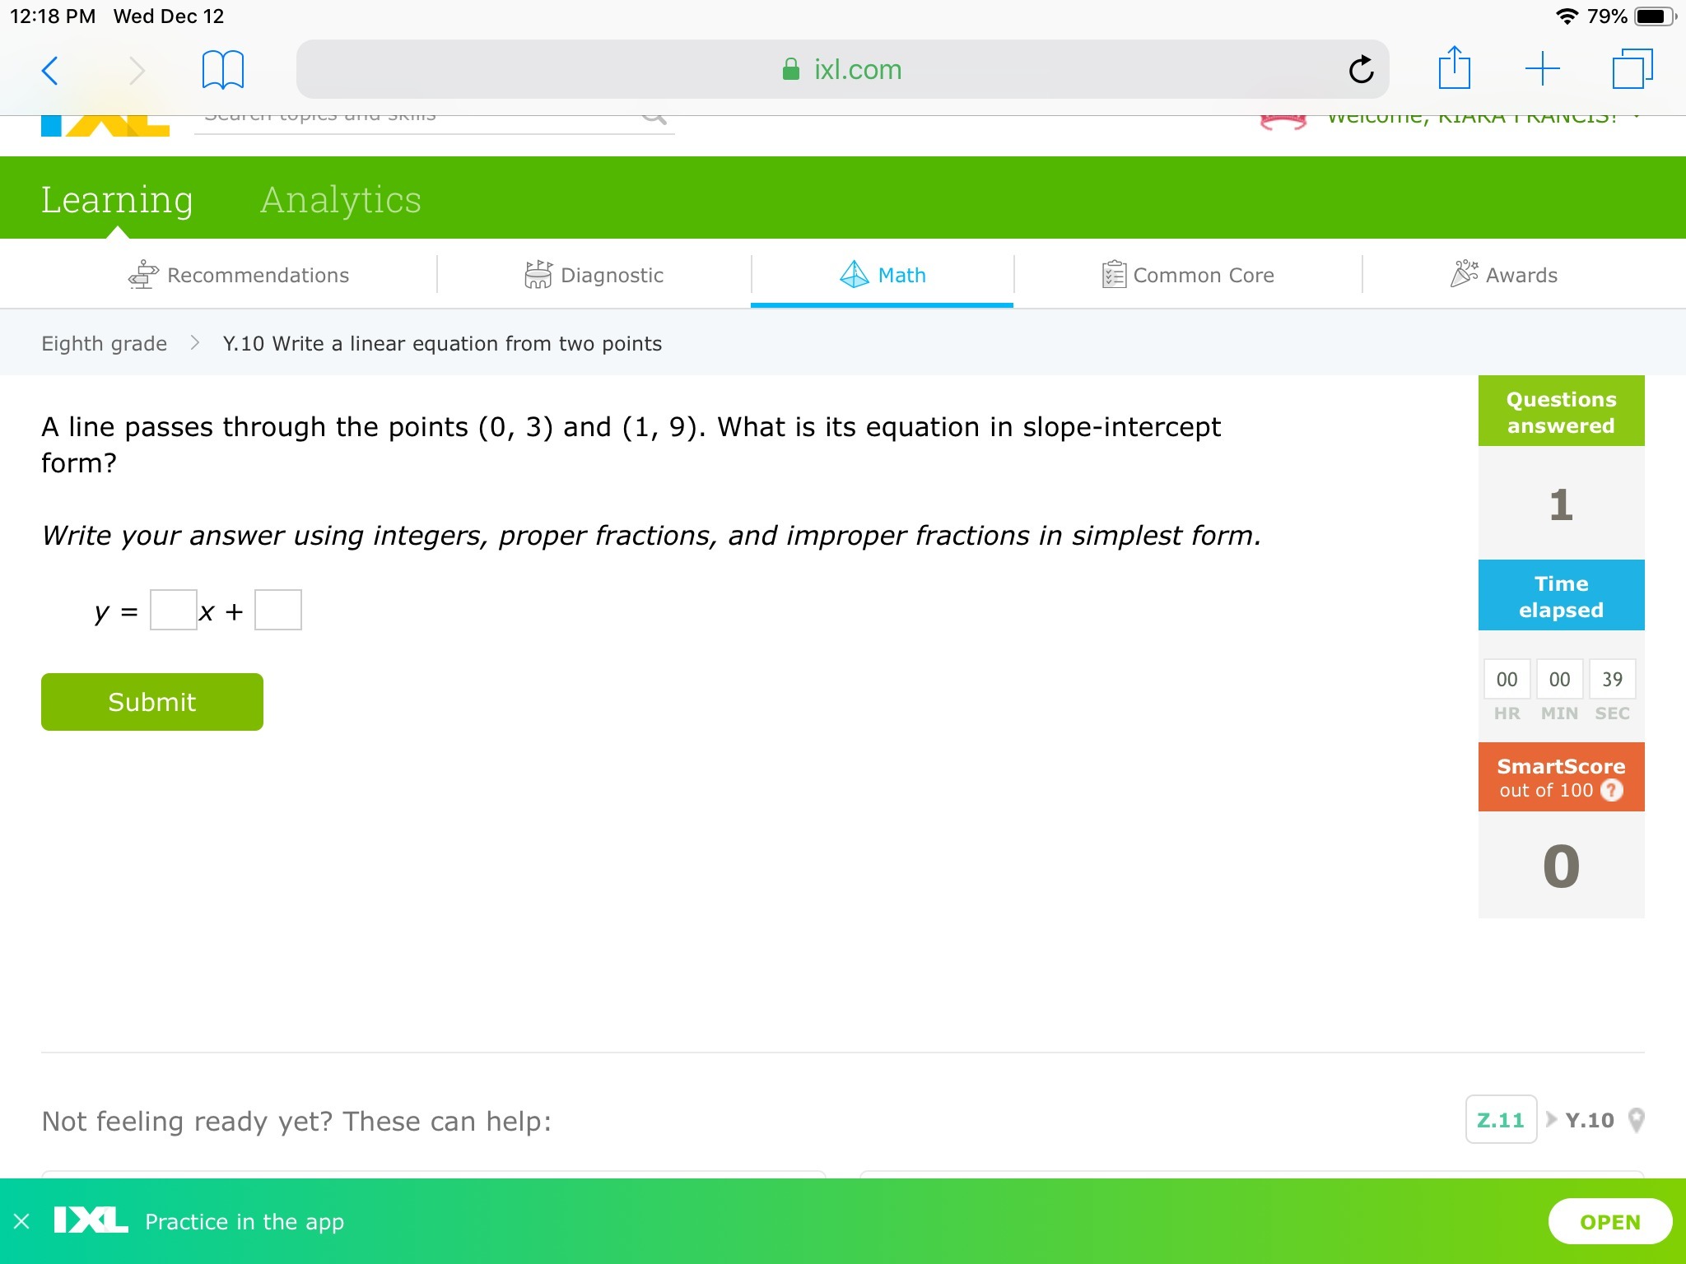The width and height of the screenshot is (1686, 1264).
Task: Tap Safari back arrow icon
Action: point(50,70)
